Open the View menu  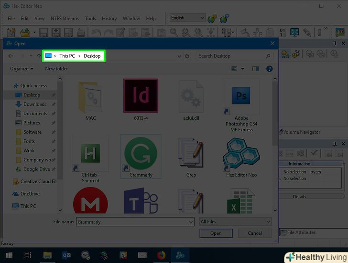pos(40,19)
